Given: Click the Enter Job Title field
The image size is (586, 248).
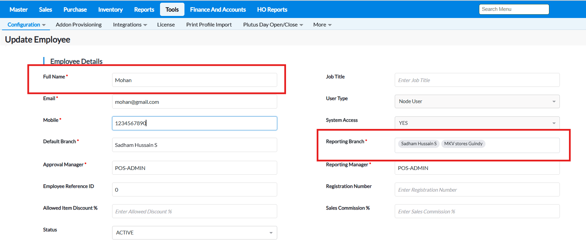Looking at the screenshot, I should 477,80.
